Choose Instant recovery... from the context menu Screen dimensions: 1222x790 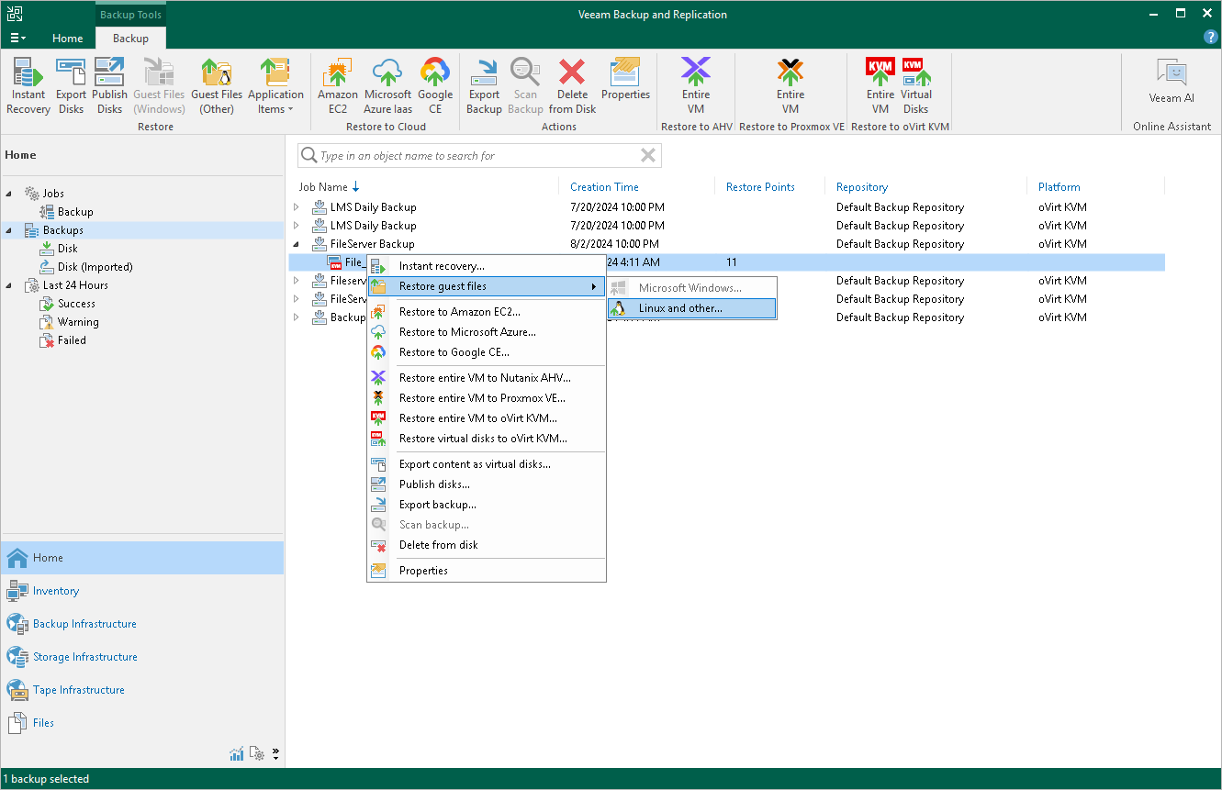coord(487,266)
